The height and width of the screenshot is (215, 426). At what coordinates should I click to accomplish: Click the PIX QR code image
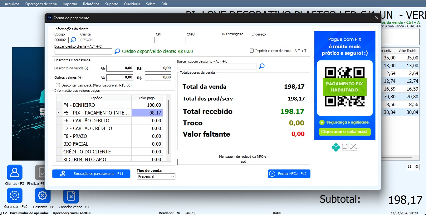point(345,87)
